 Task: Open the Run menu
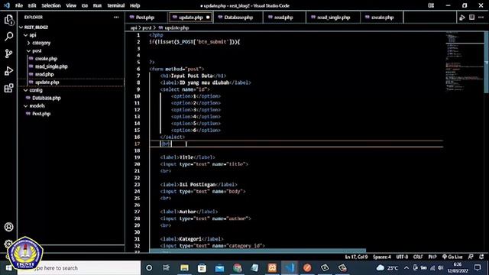point(97,5)
